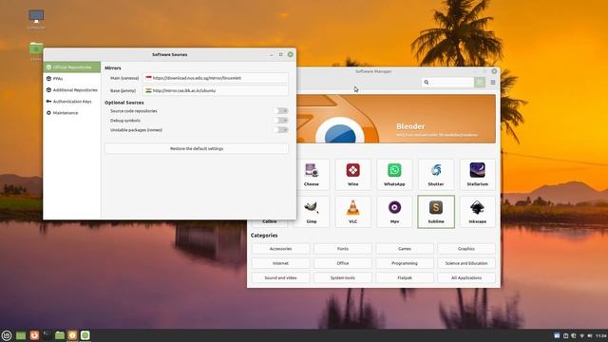This screenshot has width=608, height=342.
Task: Switch to Software Sources in the taskbar
Action: [x=72, y=335]
